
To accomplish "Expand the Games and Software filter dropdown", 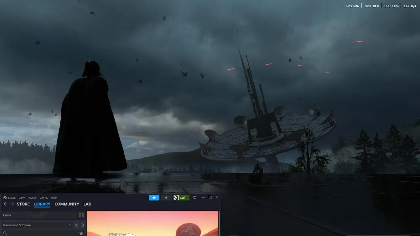I will pyautogui.click(x=37, y=225).
